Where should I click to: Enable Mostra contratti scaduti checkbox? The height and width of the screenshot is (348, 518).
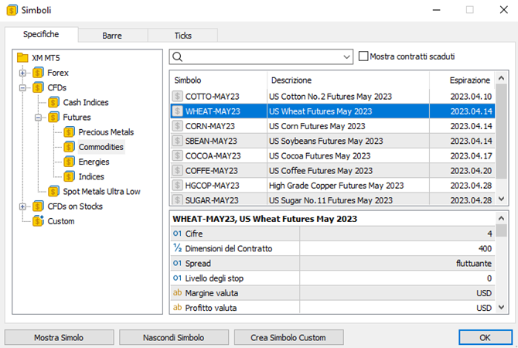click(x=363, y=56)
